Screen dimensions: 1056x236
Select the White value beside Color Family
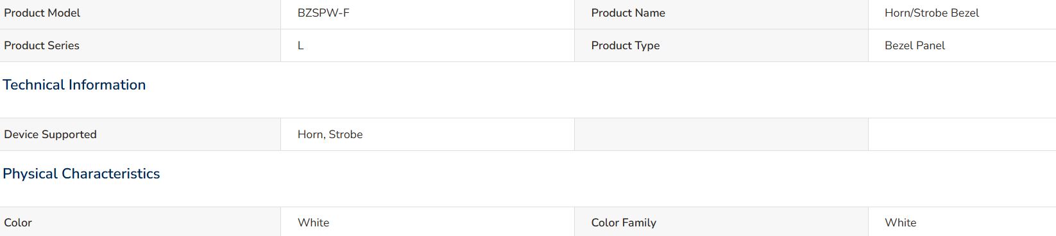(x=901, y=223)
